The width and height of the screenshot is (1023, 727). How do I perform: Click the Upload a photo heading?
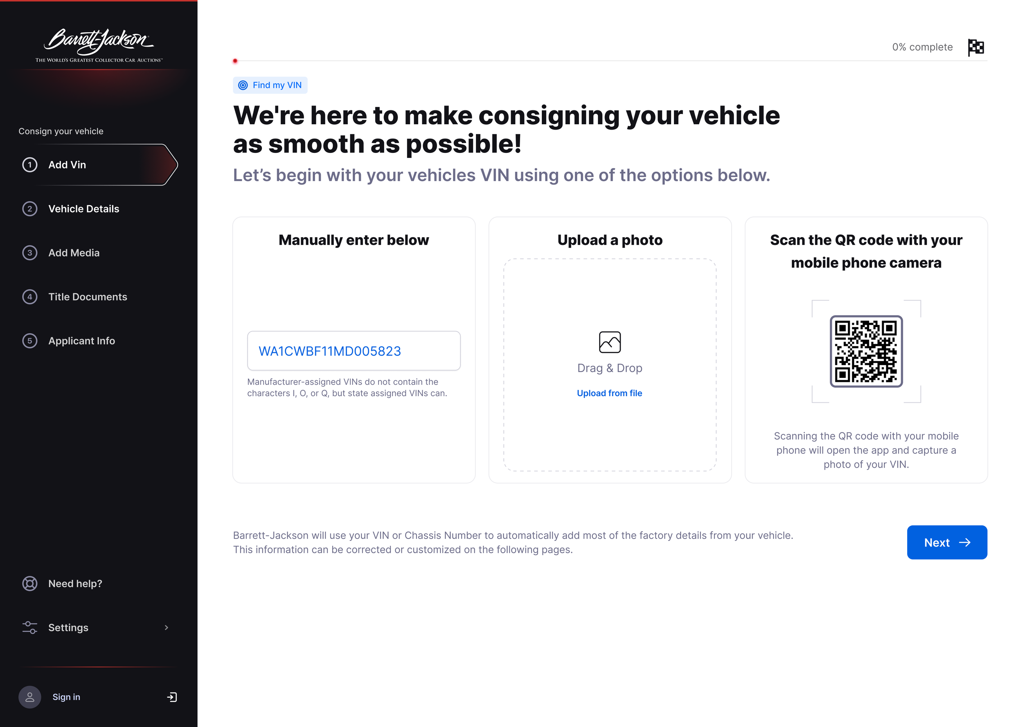click(x=610, y=240)
